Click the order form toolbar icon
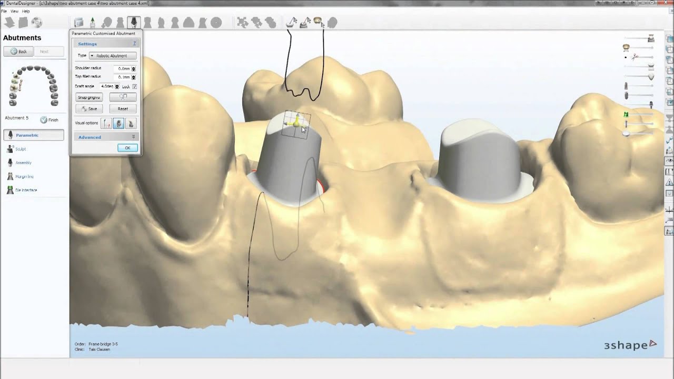The image size is (674, 379). (78, 23)
